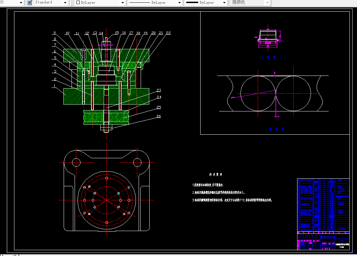Click the solid lineweight sample line
The image size is (357, 256).
tap(192, 2)
